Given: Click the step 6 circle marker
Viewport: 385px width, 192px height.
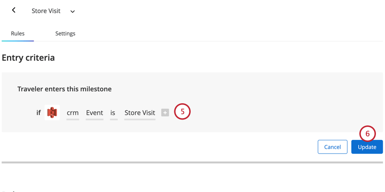Looking at the screenshot, I should coord(368,134).
